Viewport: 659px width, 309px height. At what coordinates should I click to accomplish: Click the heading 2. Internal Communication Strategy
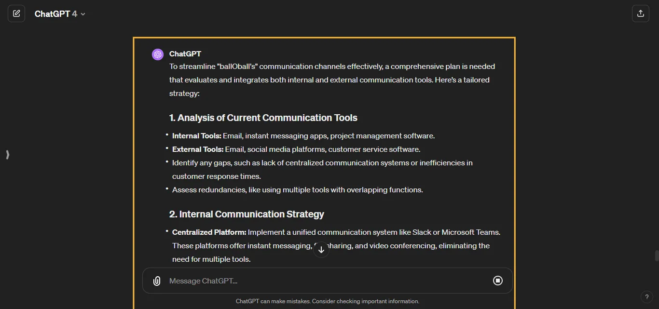click(247, 214)
